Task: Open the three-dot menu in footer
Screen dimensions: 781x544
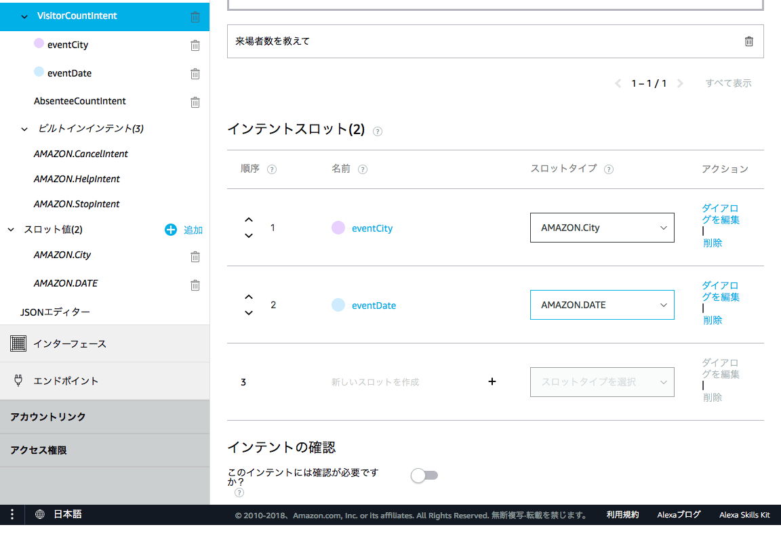Action: pyautogui.click(x=12, y=514)
